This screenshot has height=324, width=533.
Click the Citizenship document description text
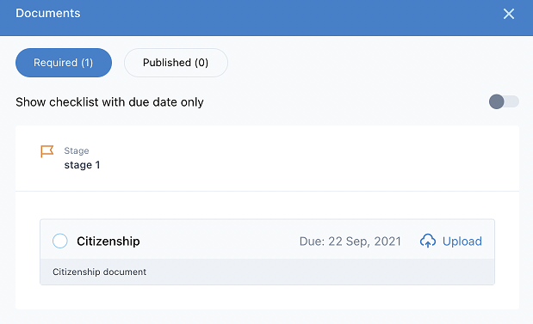pos(99,272)
